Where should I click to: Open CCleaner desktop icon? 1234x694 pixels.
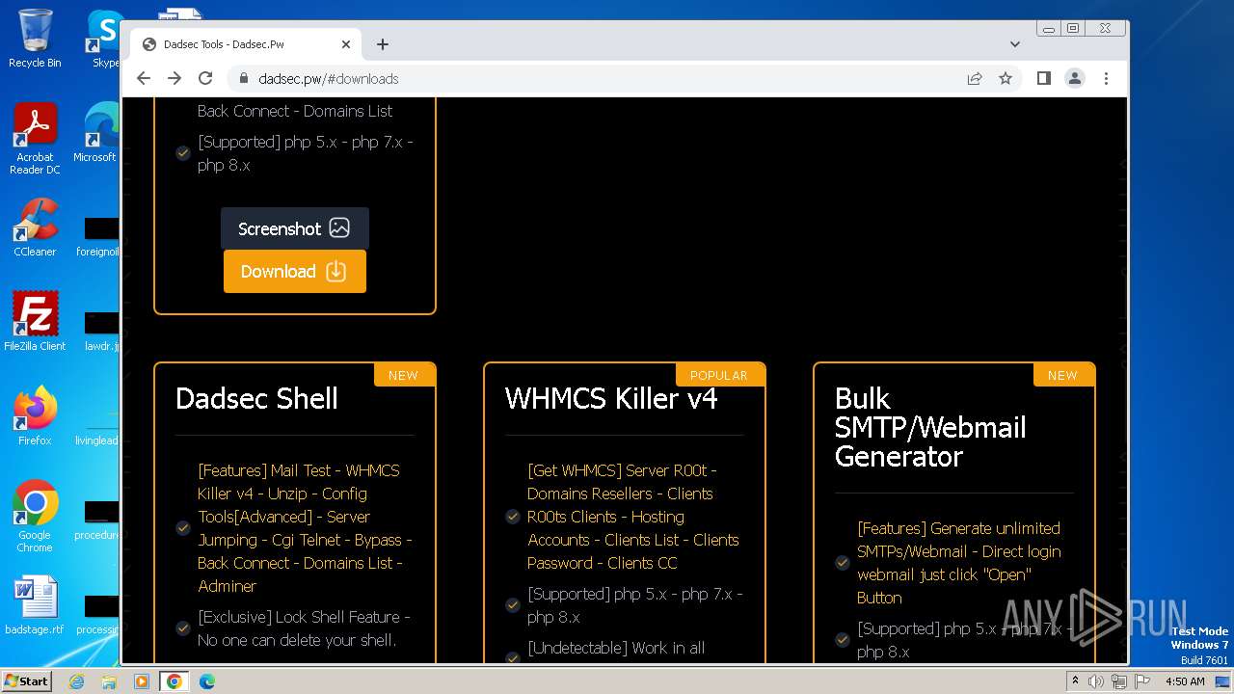pyautogui.click(x=35, y=227)
